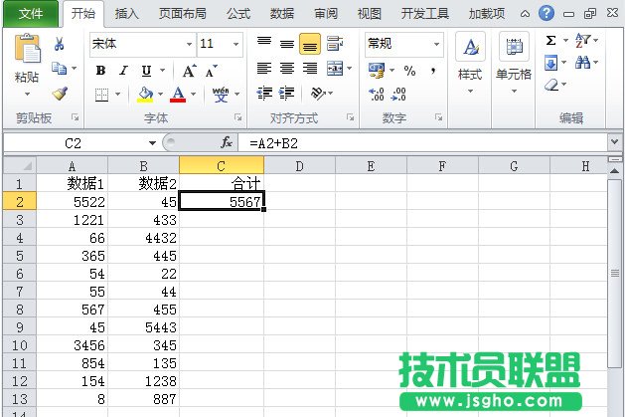Image resolution: width=625 pixels, height=417 pixels.
Task: Open font group dialog launcher
Action: tap(237, 117)
